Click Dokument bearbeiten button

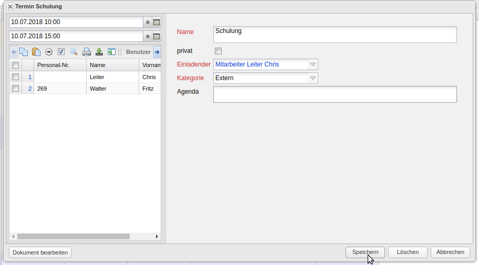click(40, 252)
